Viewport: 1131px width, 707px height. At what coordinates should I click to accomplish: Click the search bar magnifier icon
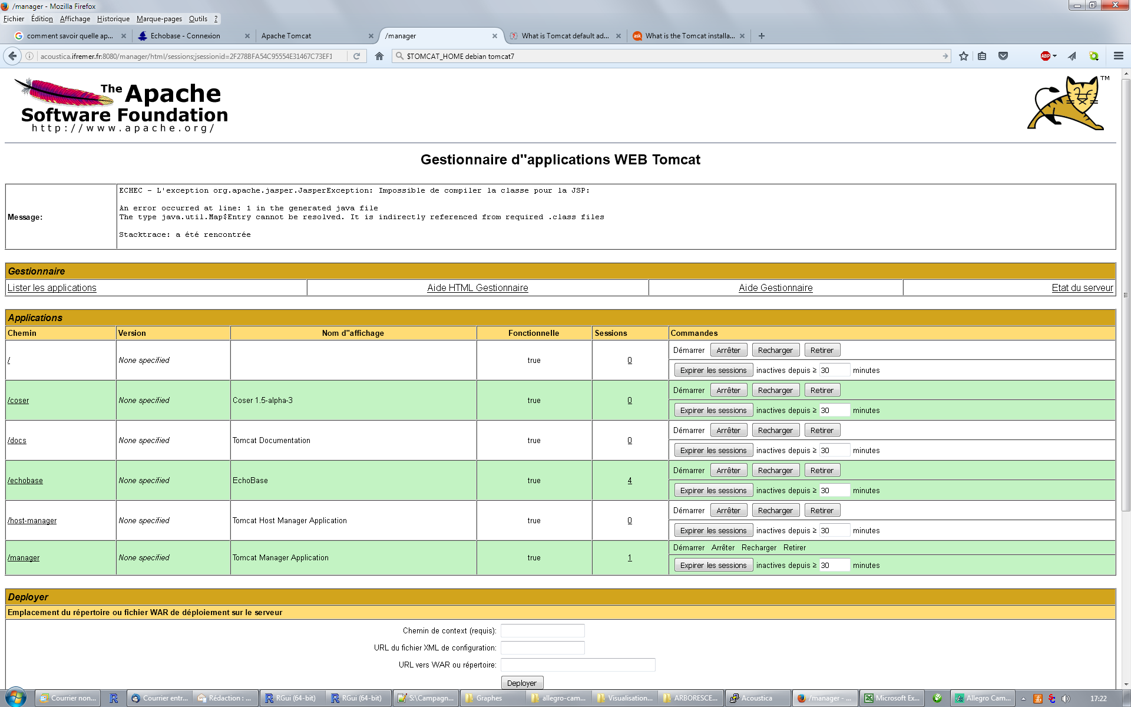pyautogui.click(x=399, y=56)
